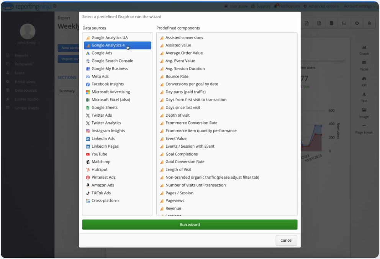Choose YouTube data source

pos(118,154)
